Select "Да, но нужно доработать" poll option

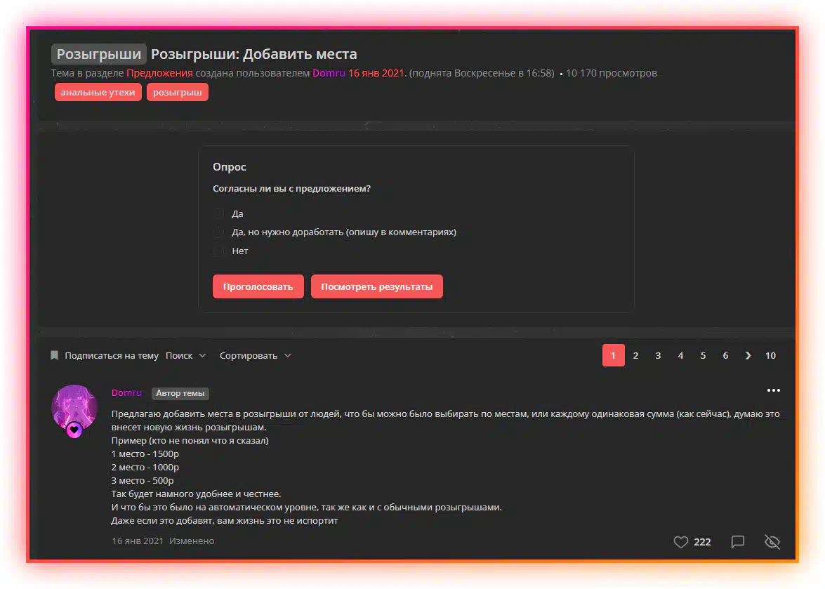click(x=219, y=232)
